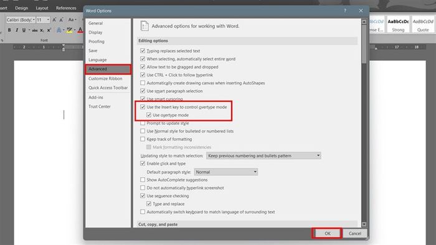This screenshot has width=436, height=245.
Task: Uncheck Typing replaces selected text
Action: point(143,51)
